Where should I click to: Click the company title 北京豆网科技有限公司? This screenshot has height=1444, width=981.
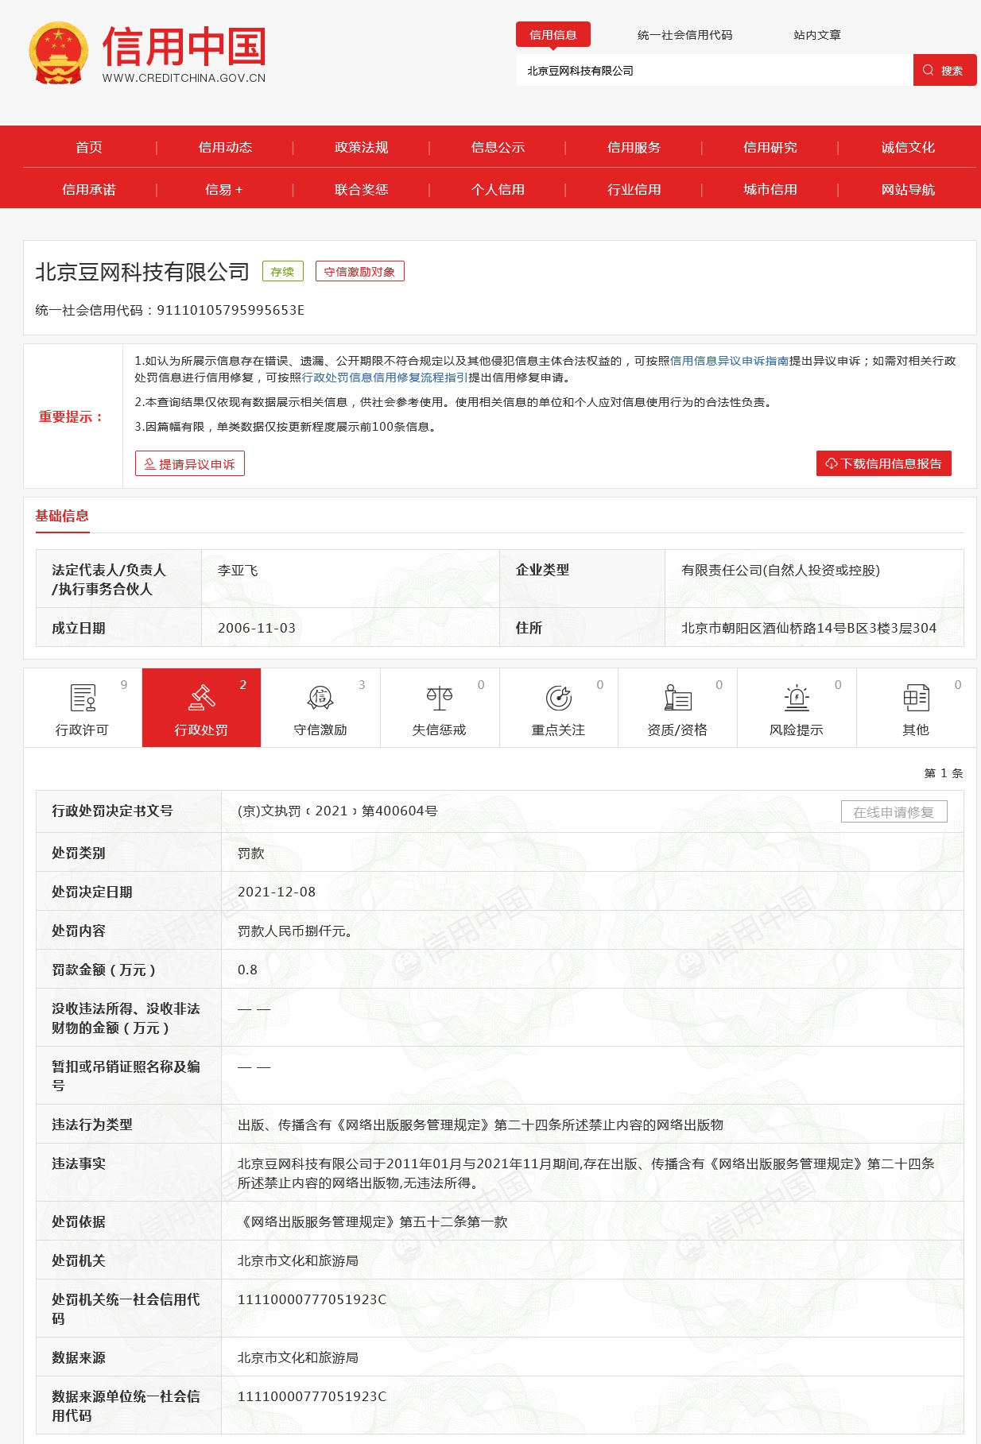(x=142, y=272)
